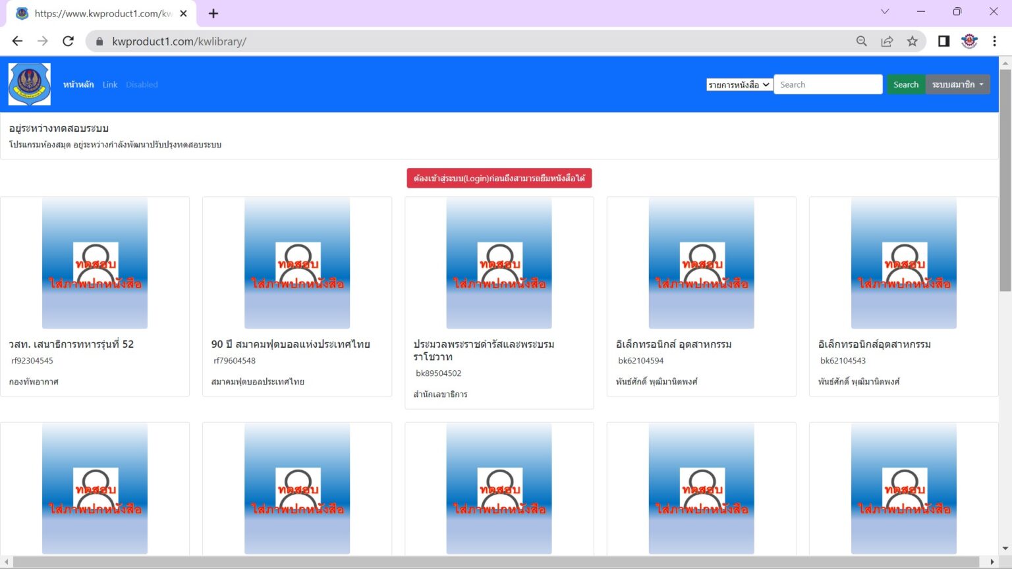
Task: Click the Search input field
Action: click(828, 84)
